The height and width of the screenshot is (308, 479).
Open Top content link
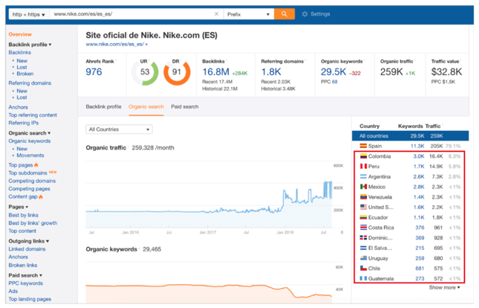[x=22, y=231]
